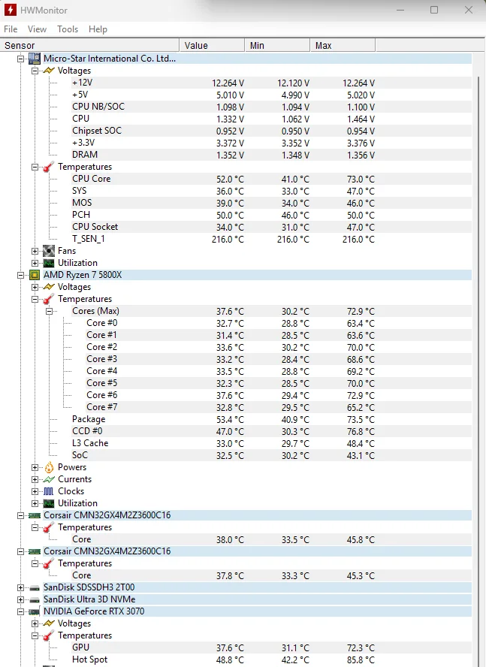Image resolution: width=486 pixels, height=667 pixels.
Task: Select the CPU Core temperature row
Action: click(91, 179)
